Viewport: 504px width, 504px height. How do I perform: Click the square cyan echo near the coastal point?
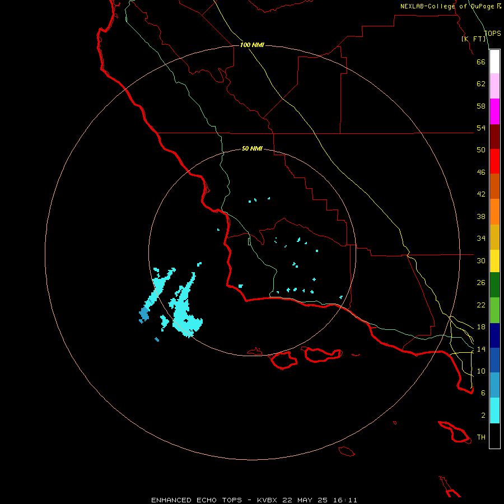240,286
